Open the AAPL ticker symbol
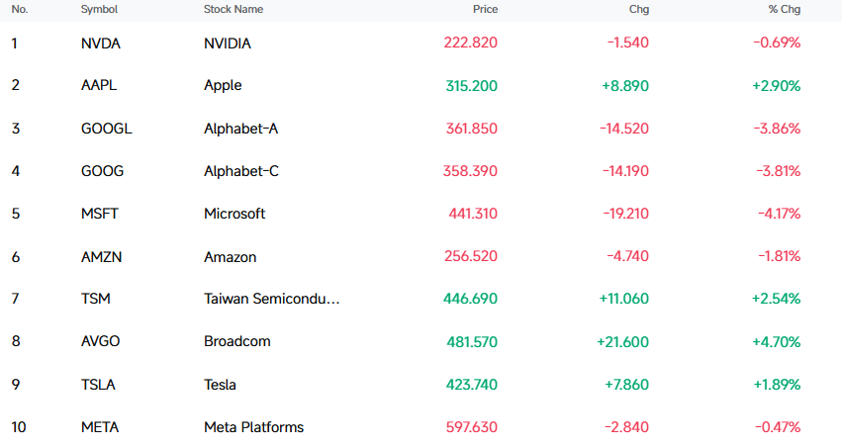Viewport: 842px width, 447px height. [x=99, y=85]
